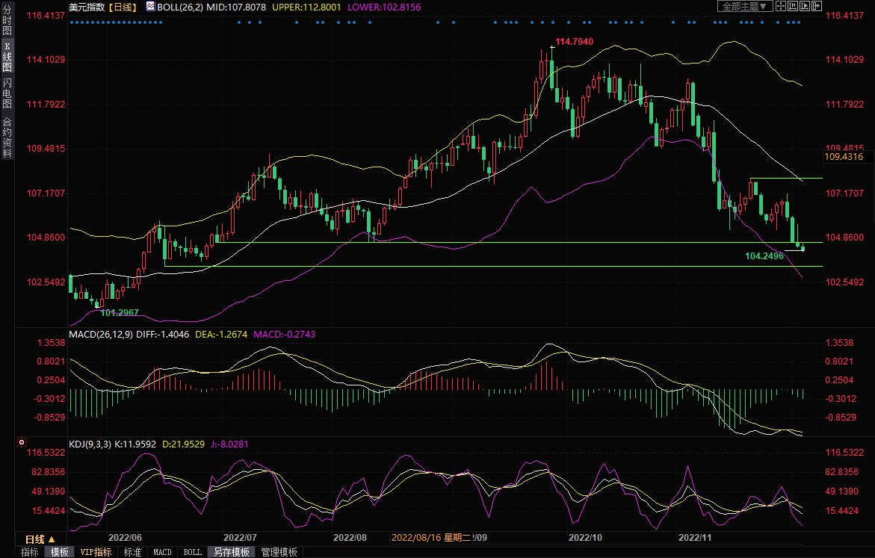The height and width of the screenshot is (558, 875).
Task: Click the exit/expand panel icon
Action: pyautogui.click(x=817, y=6)
